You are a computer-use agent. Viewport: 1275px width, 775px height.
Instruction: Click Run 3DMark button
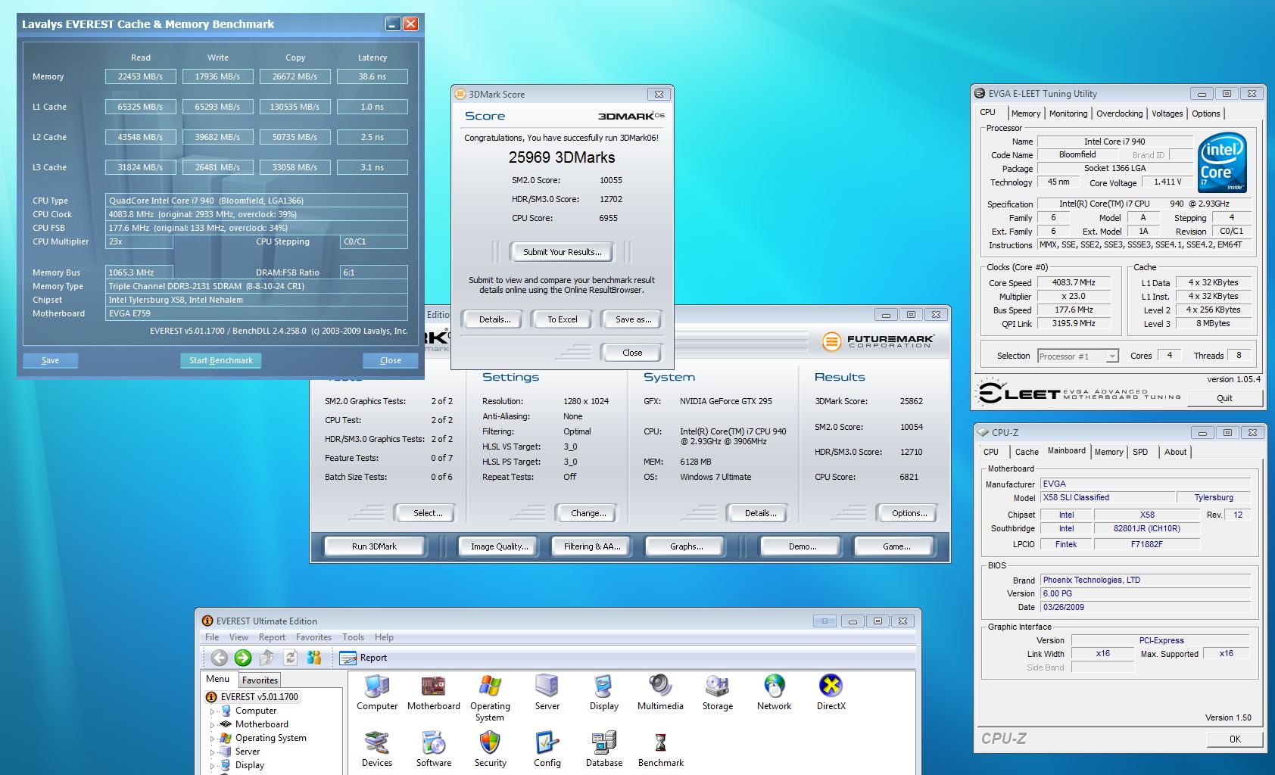coord(374,546)
